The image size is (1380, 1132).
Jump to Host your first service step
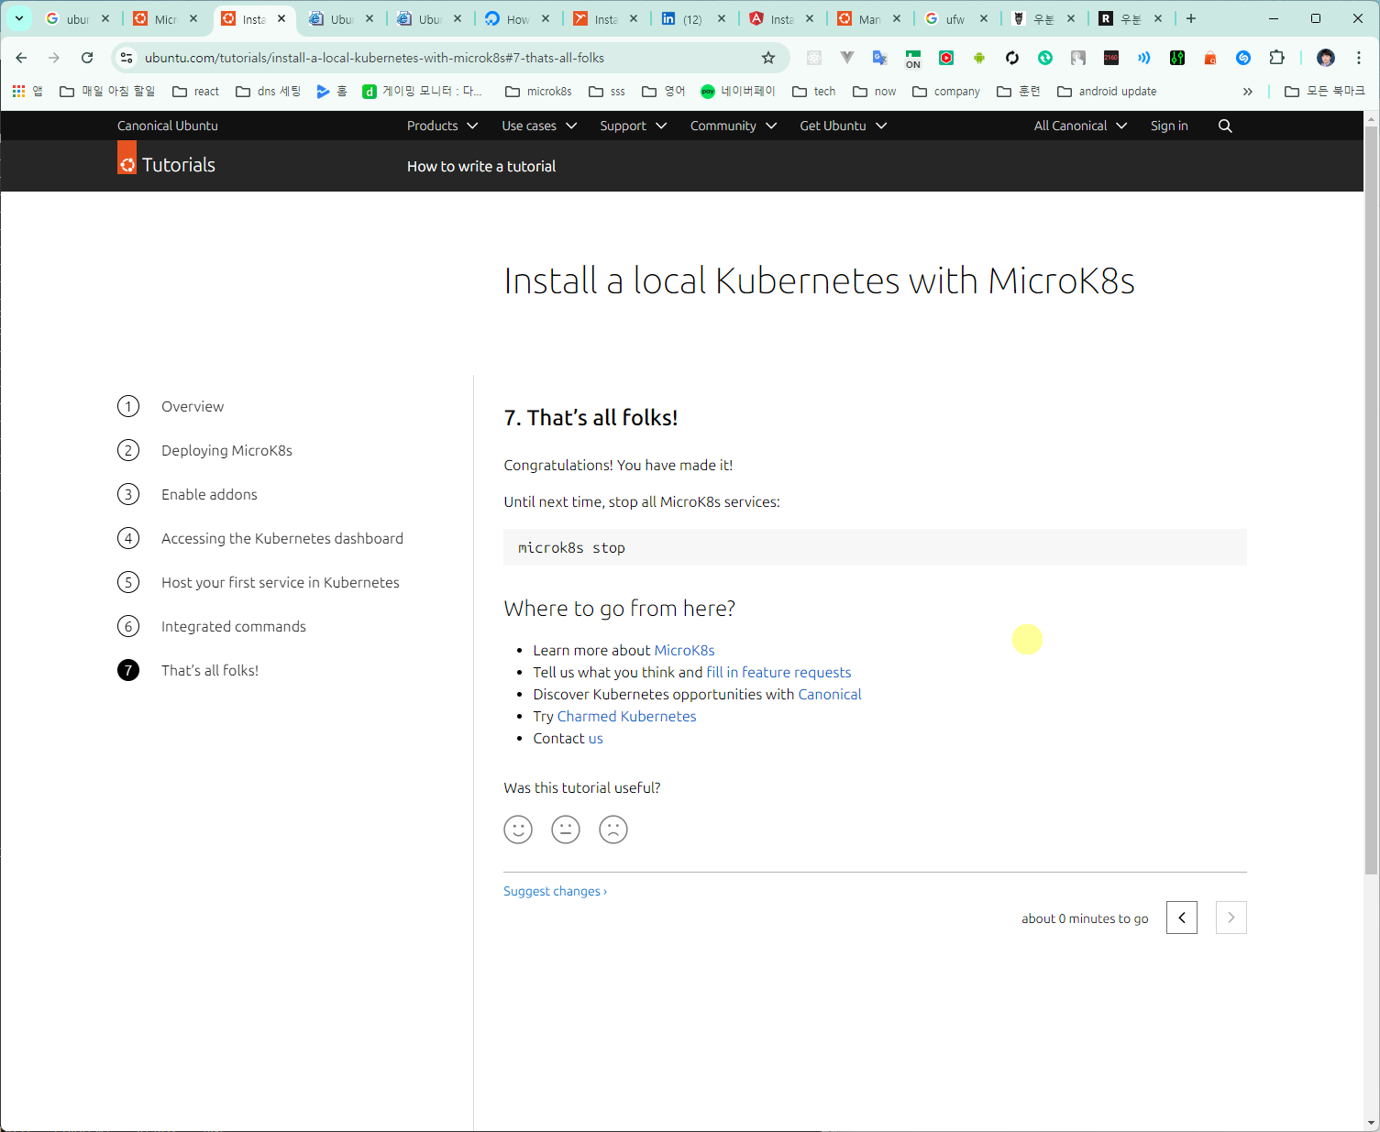coord(281,582)
